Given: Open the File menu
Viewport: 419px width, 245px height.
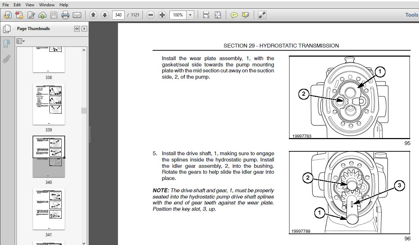Looking at the screenshot, I should tap(6, 5).
